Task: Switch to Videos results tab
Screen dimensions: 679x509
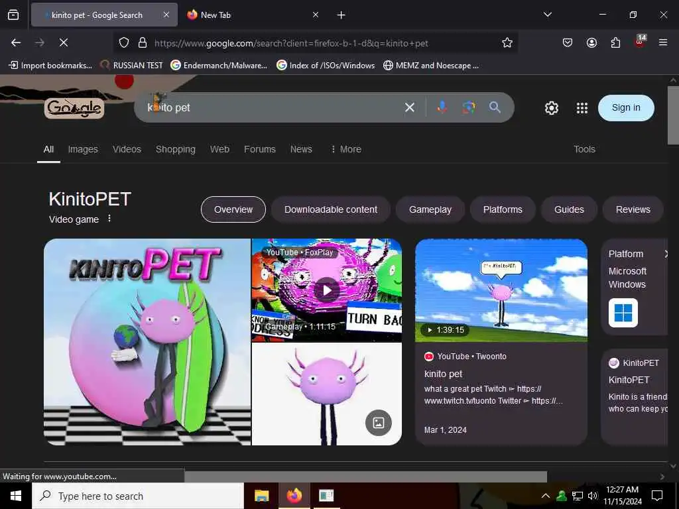Action: click(127, 149)
